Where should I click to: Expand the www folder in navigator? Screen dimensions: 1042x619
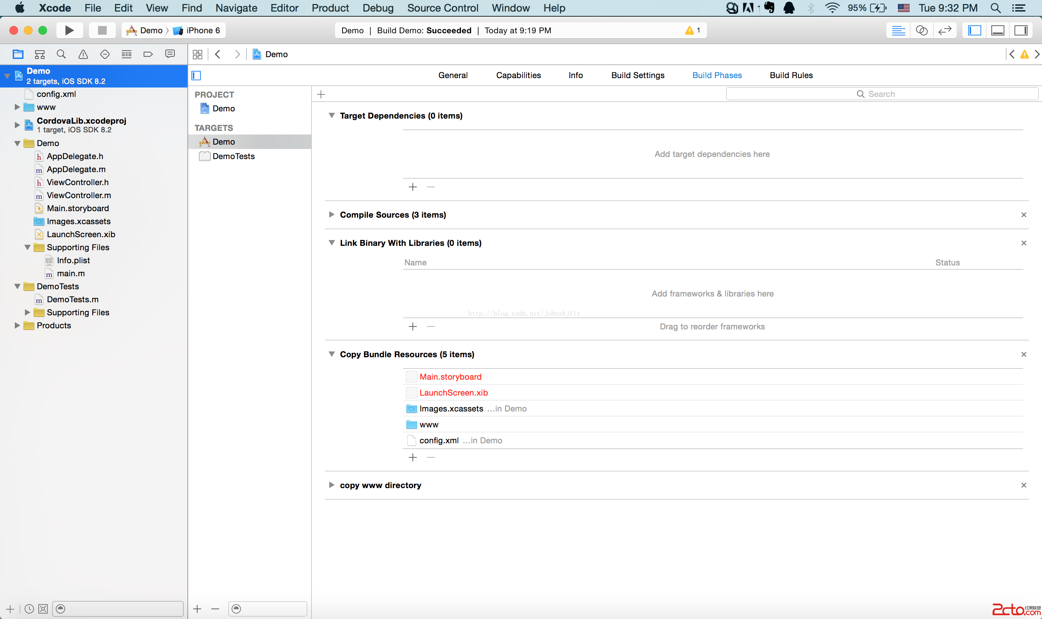pyautogui.click(x=17, y=107)
